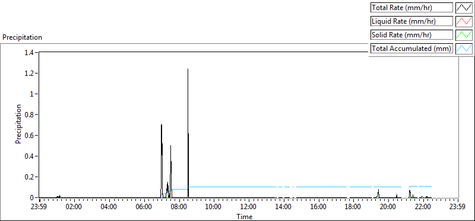Click the vertical Precipitation axis label

click(18, 124)
